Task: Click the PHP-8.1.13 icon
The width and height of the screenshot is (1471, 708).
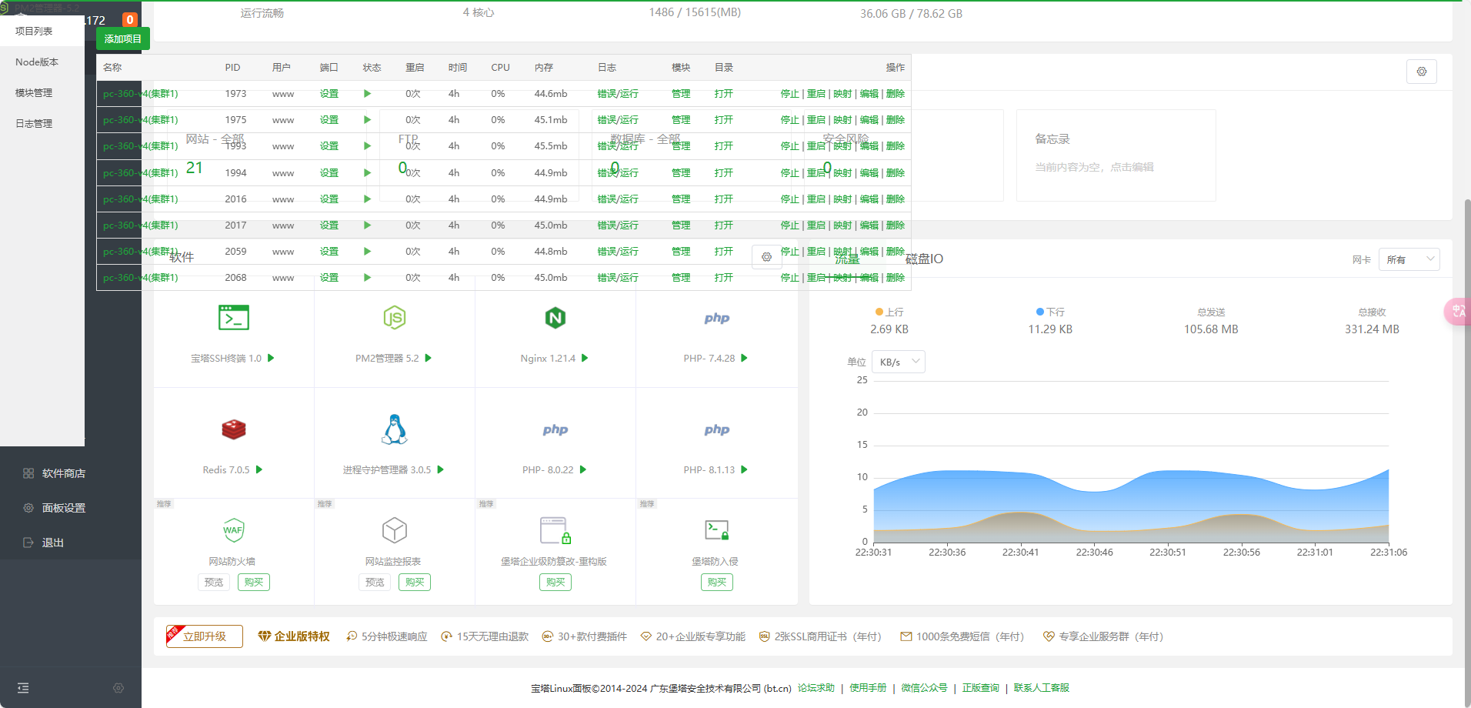Action: [716, 429]
